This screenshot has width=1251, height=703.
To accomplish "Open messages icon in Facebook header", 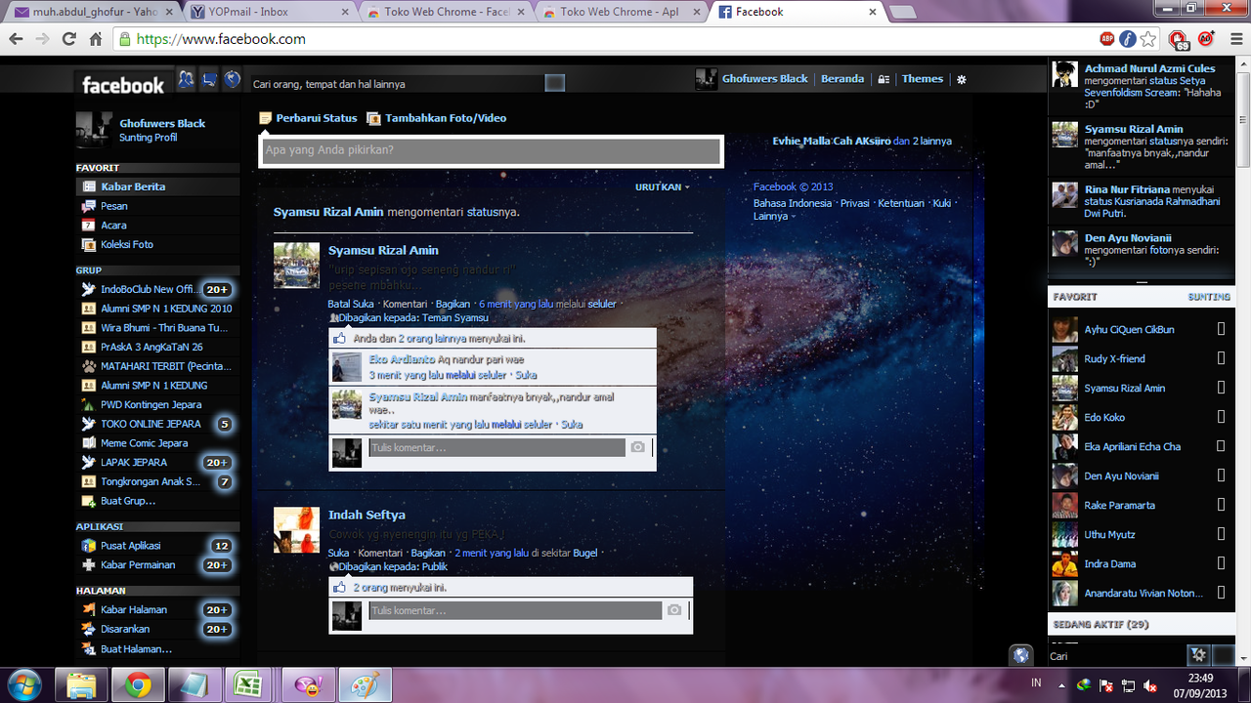I will pyautogui.click(x=209, y=80).
